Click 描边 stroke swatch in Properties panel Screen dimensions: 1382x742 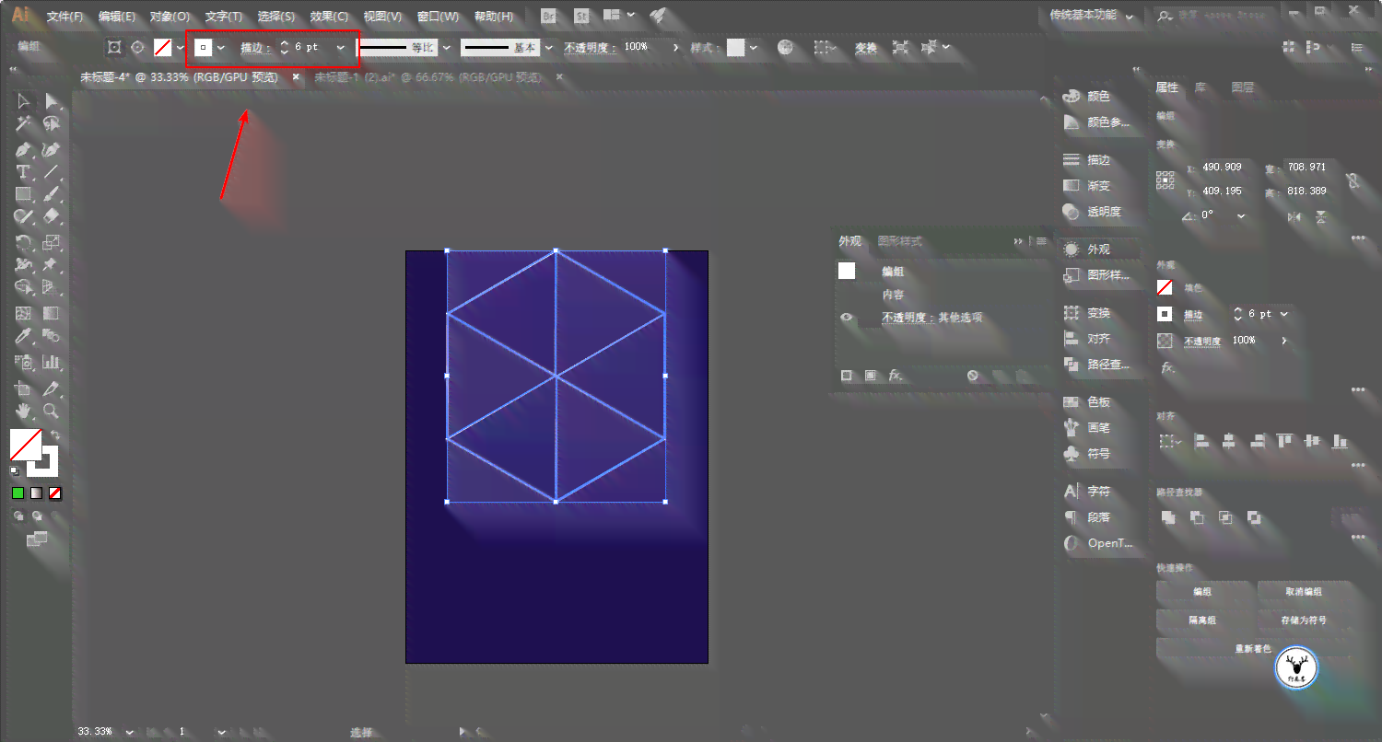click(x=1165, y=314)
